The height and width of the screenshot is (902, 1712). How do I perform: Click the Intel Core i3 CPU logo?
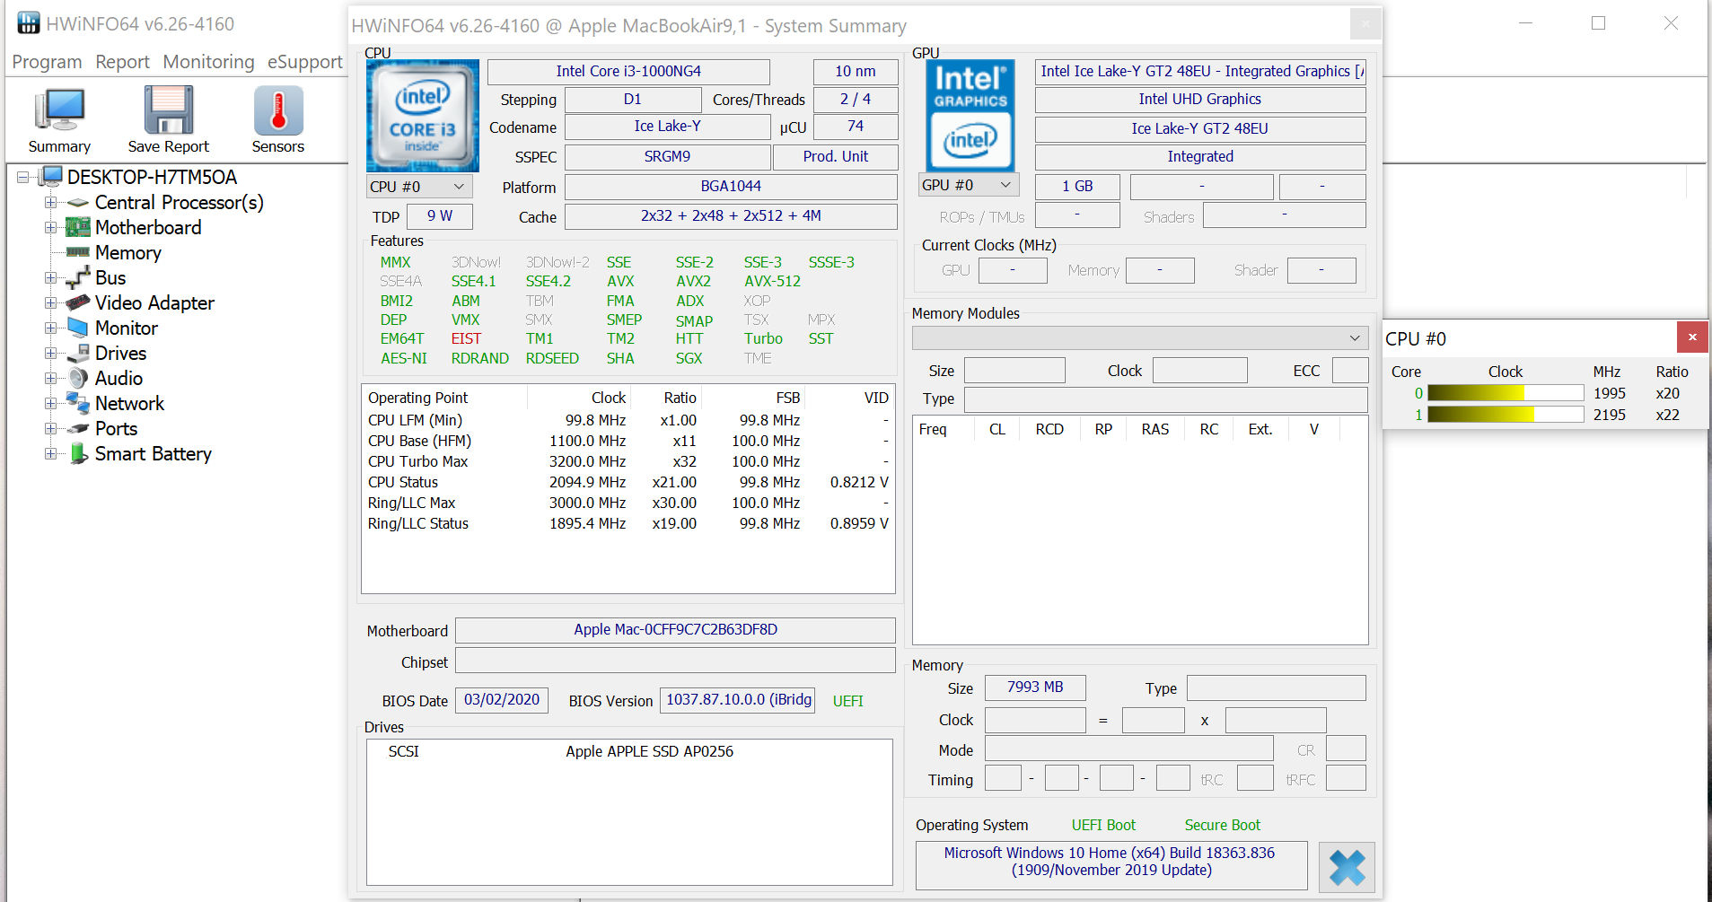(x=423, y=116)
